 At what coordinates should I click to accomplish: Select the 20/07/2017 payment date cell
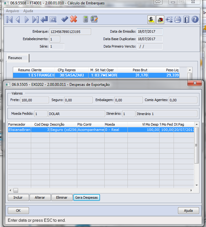point(184,130)
